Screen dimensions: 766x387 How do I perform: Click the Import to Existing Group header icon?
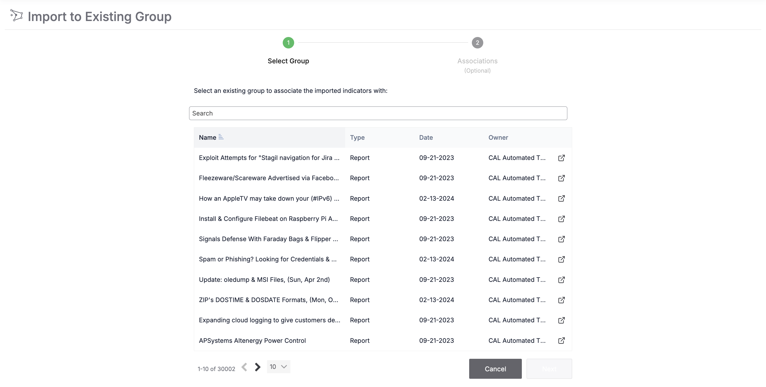[16, 15]
